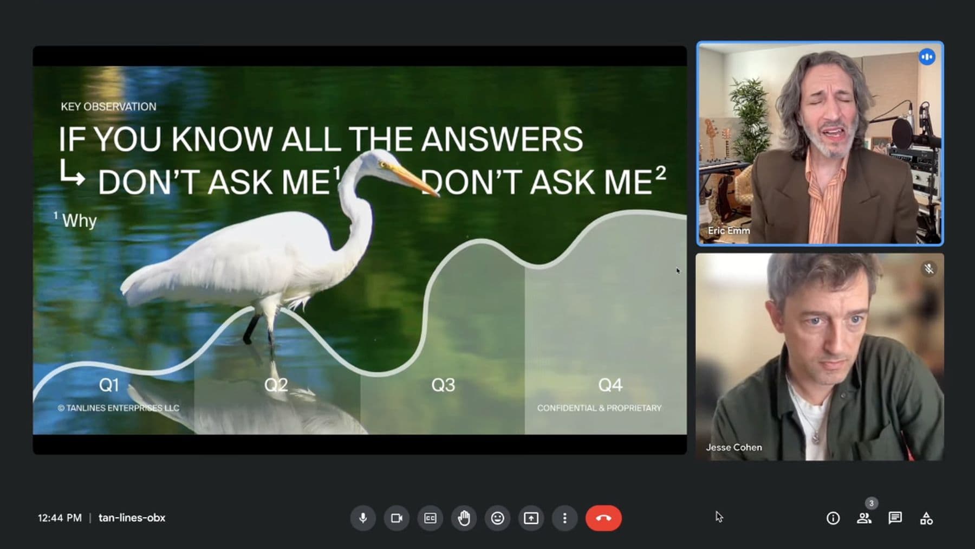
Task: Click the shared presentation slide with egret
Action: click(x=360, y=250)
